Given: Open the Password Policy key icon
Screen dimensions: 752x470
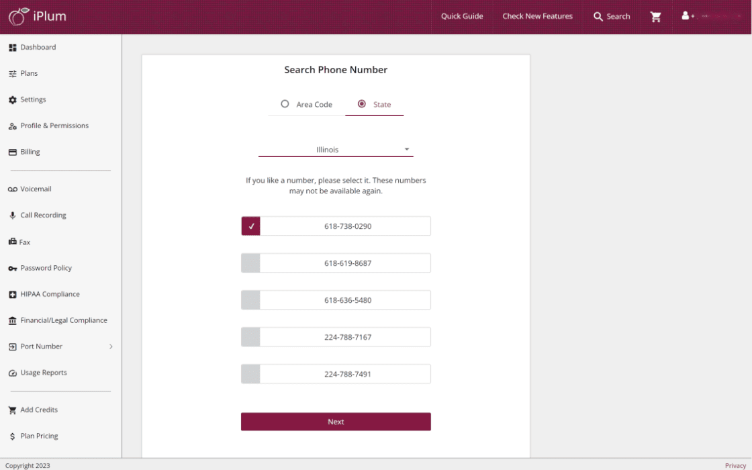Looking at the screenshot, I should (13, 269).
